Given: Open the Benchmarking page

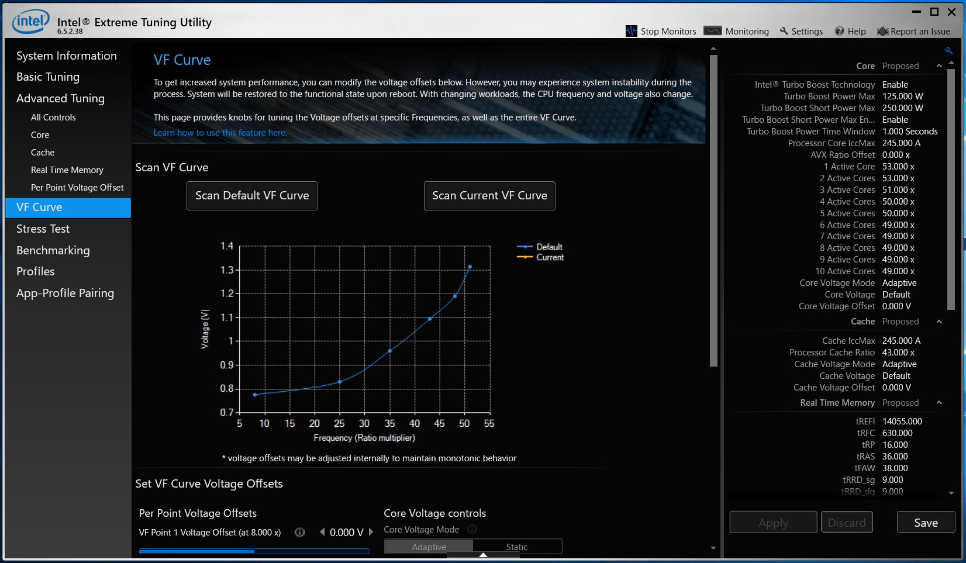Looking at the screenshot, I should click(53, 250).
